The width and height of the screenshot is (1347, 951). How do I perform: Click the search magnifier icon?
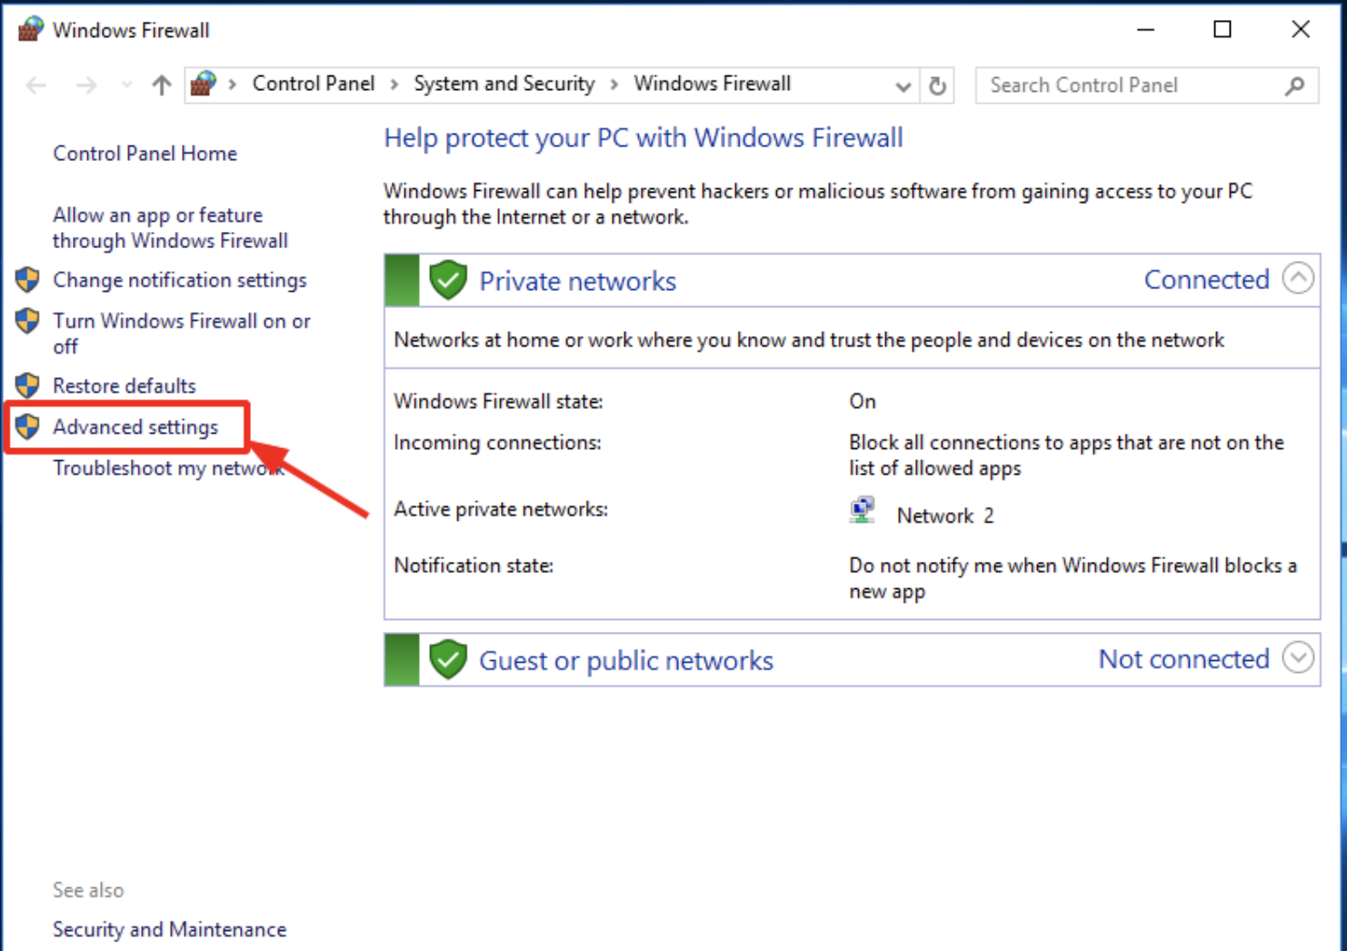click(1294, 85)
